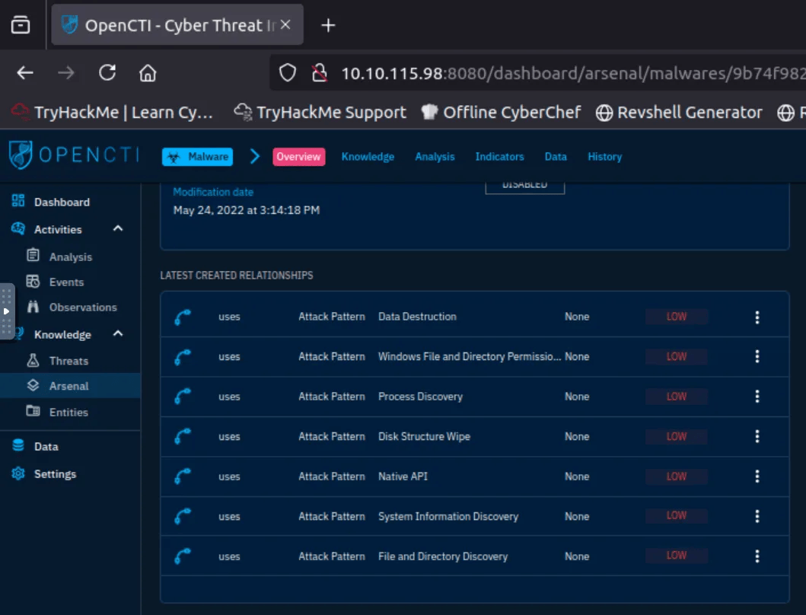This screenshot has height=615, width=806.
Task: Click the relationship icon beside Process Discovery
Action: (x=183, y=397)
